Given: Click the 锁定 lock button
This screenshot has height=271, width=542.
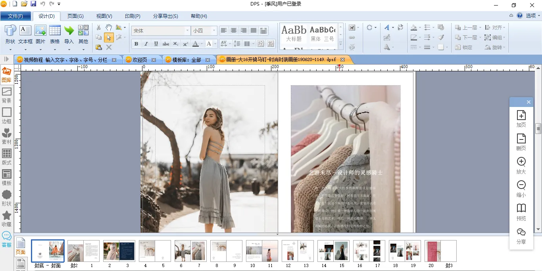Looking at the screenshot, I should (464, 47).
